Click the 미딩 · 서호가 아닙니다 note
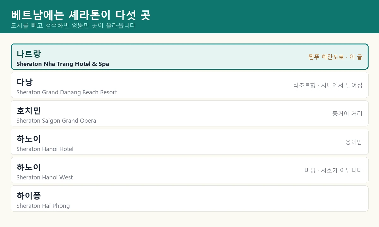The width and height of the screenshot is (379, 227). (x=334, y=170)
